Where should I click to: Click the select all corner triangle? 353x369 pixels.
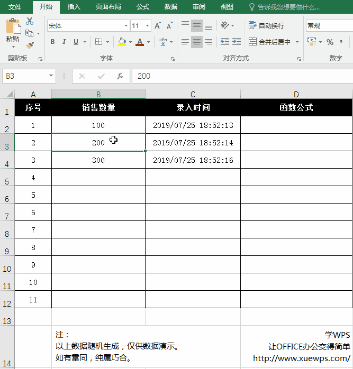10,95
